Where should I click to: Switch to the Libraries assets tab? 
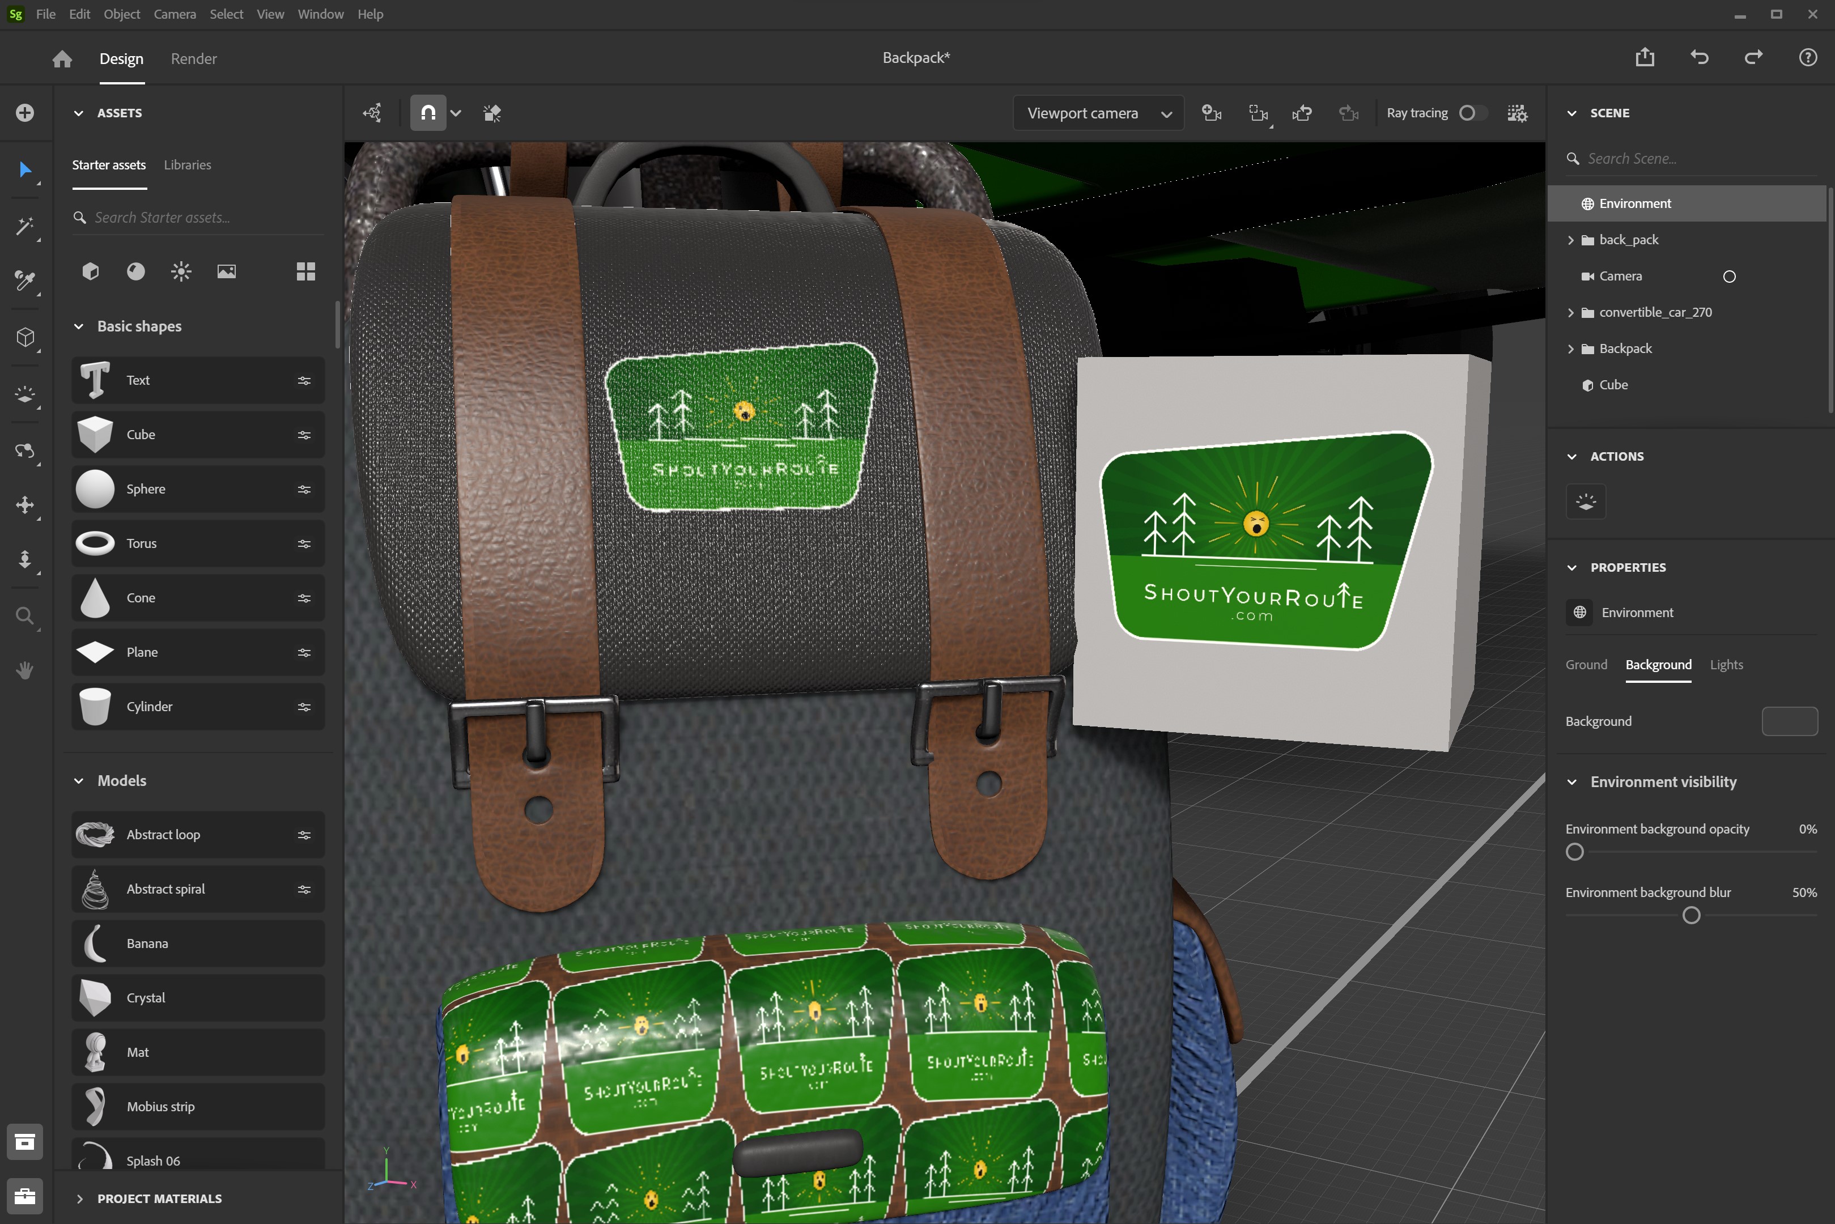[x=188, y=165]
